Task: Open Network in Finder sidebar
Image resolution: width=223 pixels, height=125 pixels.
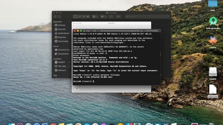Action: tap(60, 70)
